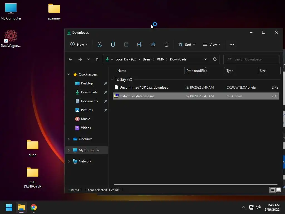This screenshot has width=285, height=214.
Task: Click VM6 breadcrumb in address bar
Action: 160,59
